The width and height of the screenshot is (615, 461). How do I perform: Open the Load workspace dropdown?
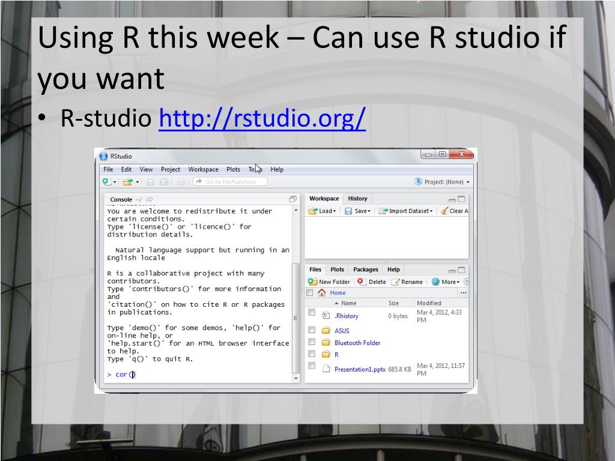322,211
